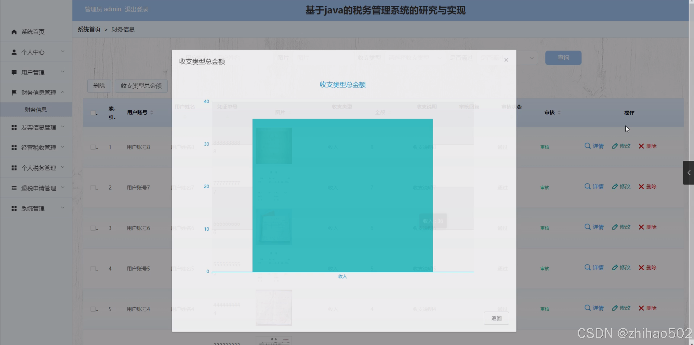Image resolution: width=694 pixels, height=345 pixels.
Task: Toggle the select-all checkbox in table header
Action: pyautogui.click(x=93, y=113)
